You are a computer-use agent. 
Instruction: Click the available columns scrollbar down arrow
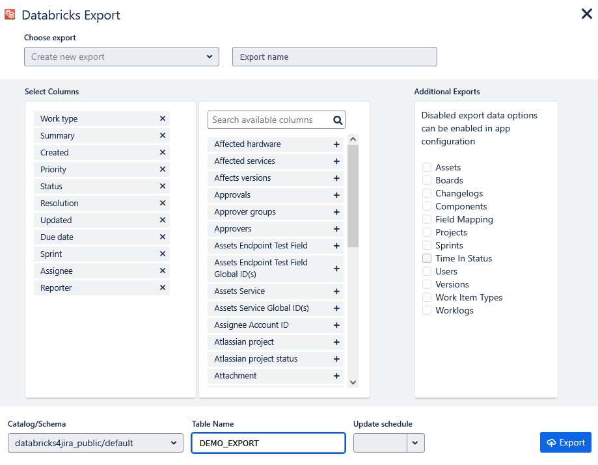[x=353, y=383]
